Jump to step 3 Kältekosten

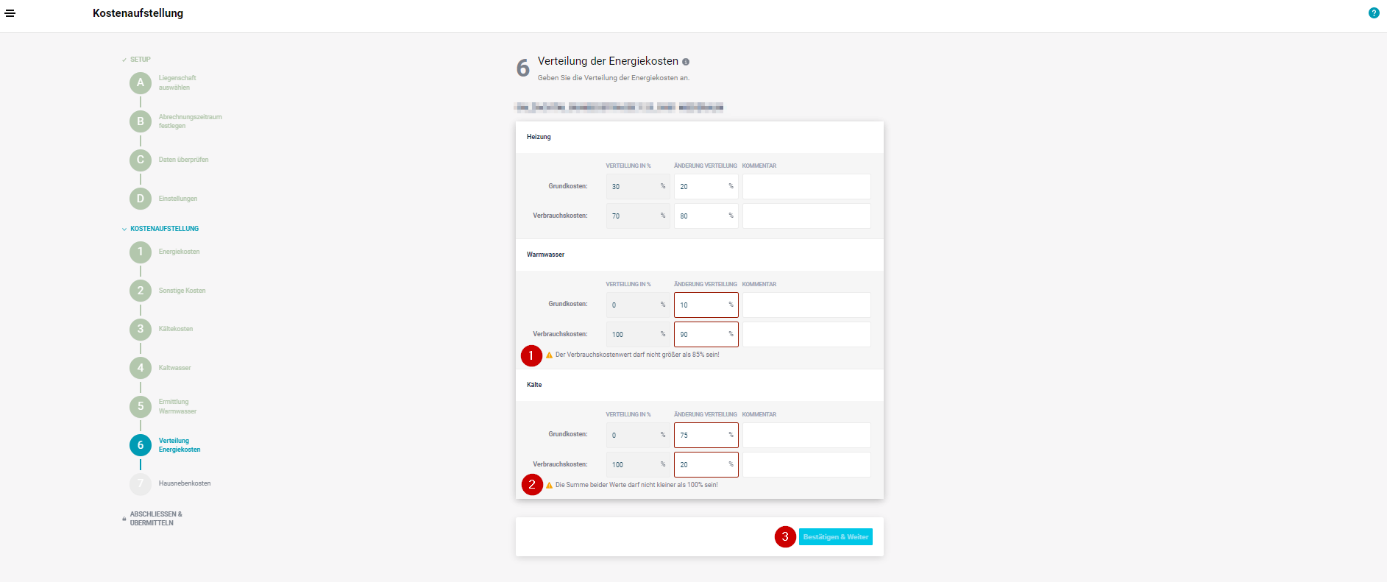point(141,329)
